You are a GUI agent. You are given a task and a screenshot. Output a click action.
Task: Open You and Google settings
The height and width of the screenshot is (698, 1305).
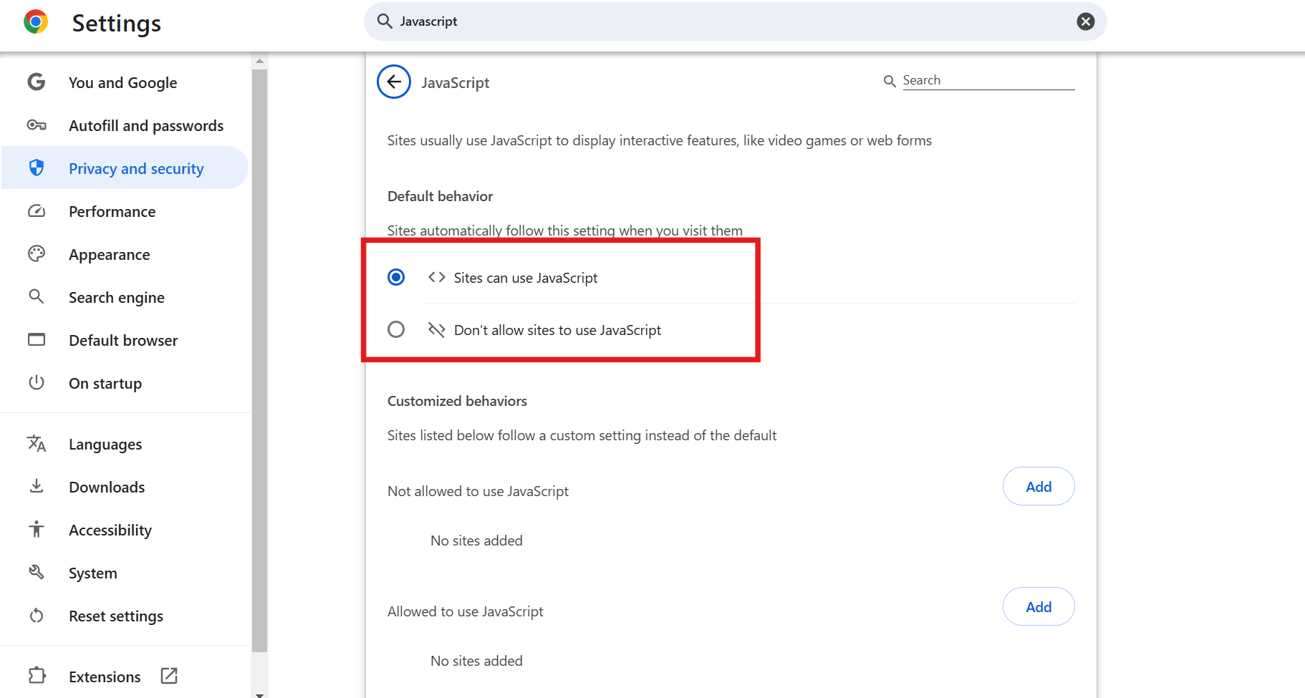(x=122, y=83)
